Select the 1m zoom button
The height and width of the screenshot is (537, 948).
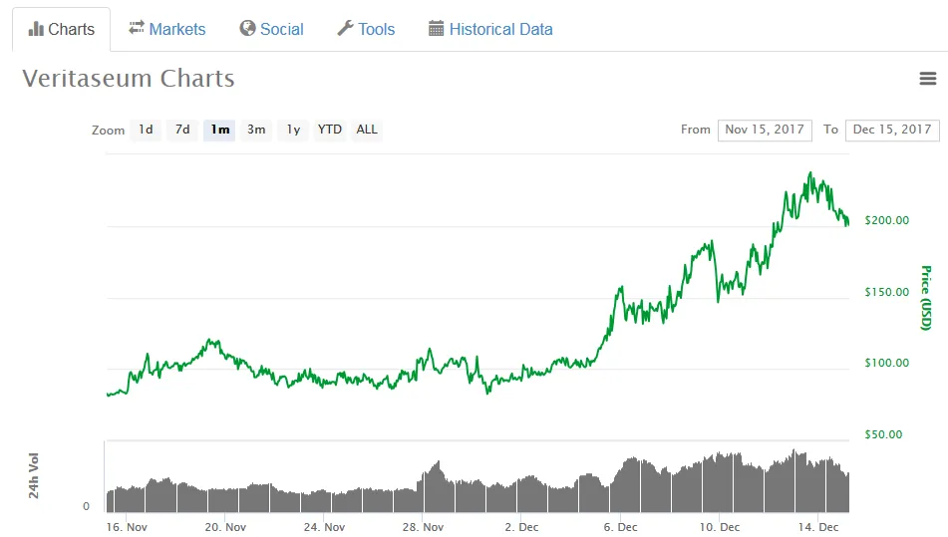click(219, 130)
